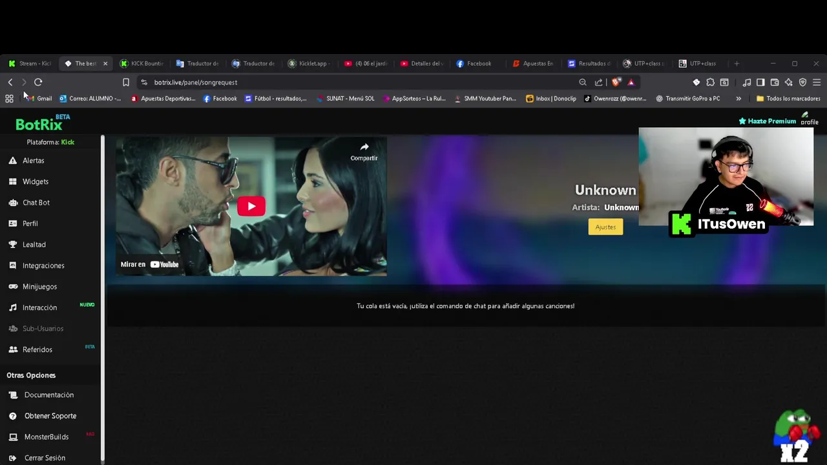The height and width of the screenshot is (465, 827).
Task: Open the Inbox | Donoclip bookmark
Action: pos(550,98)
